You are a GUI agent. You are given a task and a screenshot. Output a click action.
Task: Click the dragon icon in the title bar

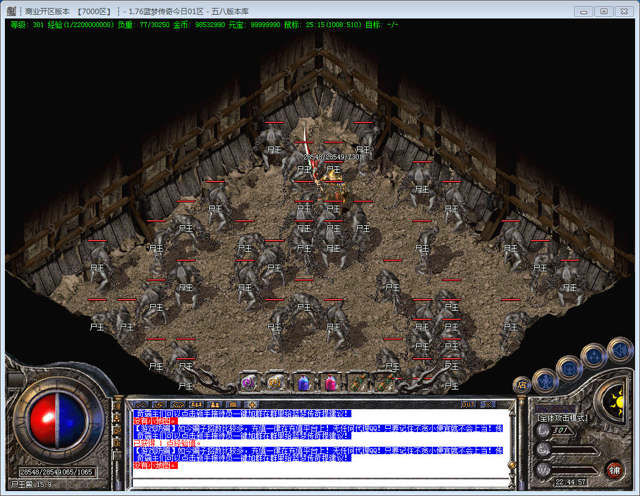point(12,11)
